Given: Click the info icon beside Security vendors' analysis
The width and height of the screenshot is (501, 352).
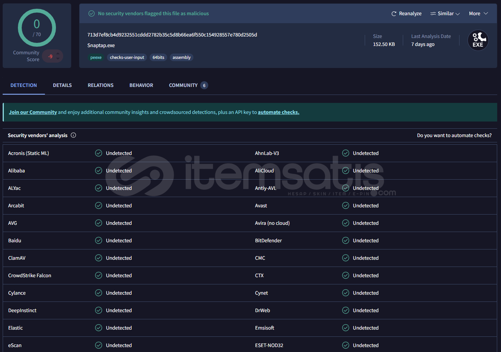Looking at the screenshot, I should coord(73,135).
